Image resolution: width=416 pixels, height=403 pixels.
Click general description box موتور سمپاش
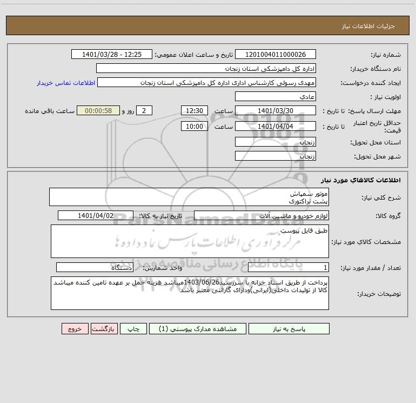pos(189,197)
